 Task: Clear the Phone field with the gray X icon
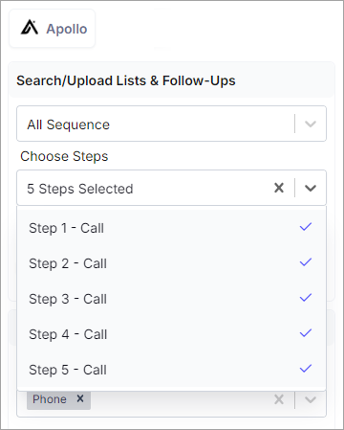coord(279,399)
